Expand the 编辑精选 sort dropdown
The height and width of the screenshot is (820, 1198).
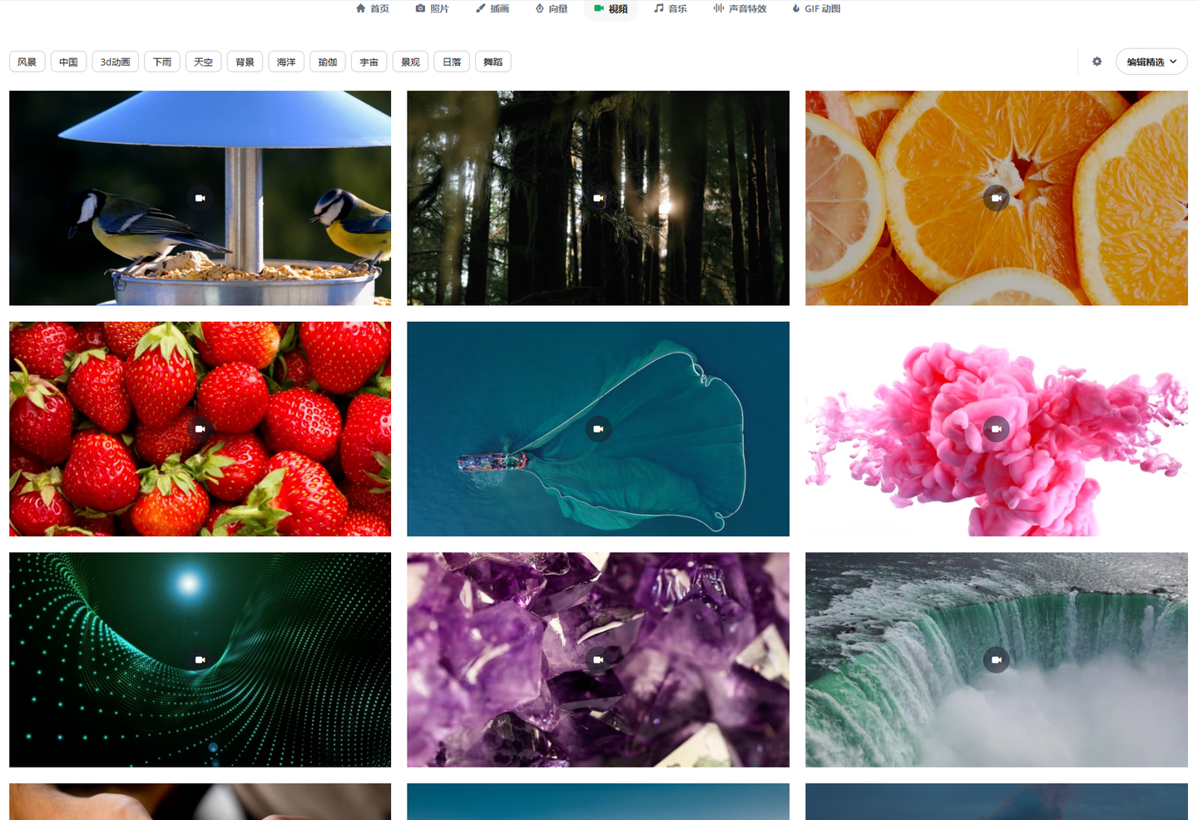point(1151,62)
